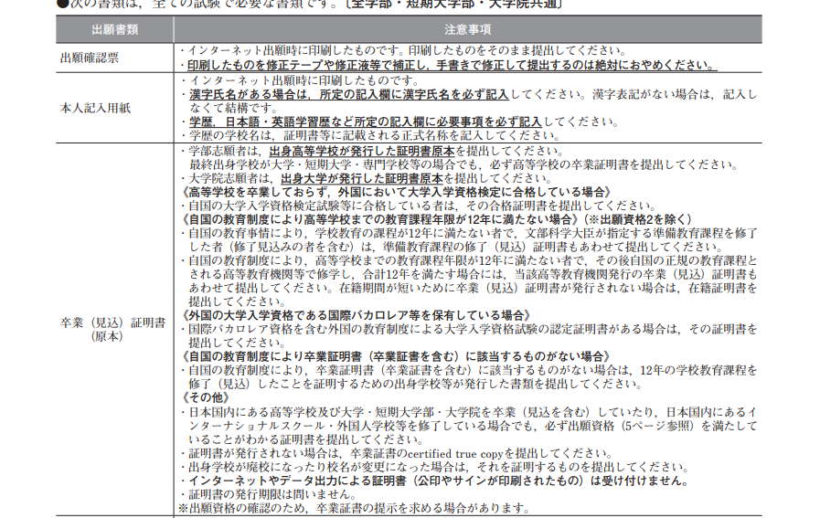Click heading 高等学校を卒業しておらず、外国において
Screen dimensions: 820x518
[x=397, y=192]
